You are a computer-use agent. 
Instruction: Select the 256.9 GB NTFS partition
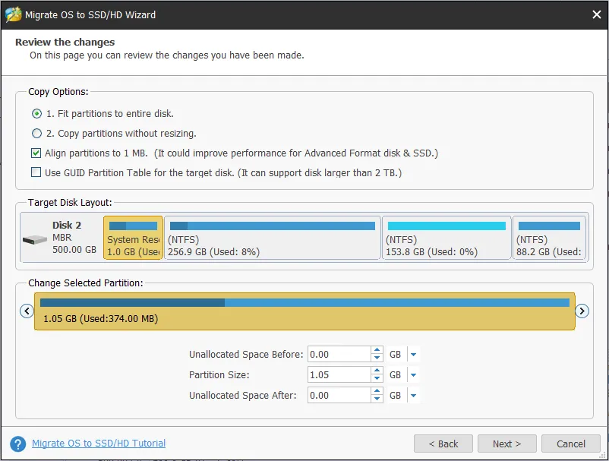(x=272, y=238)
